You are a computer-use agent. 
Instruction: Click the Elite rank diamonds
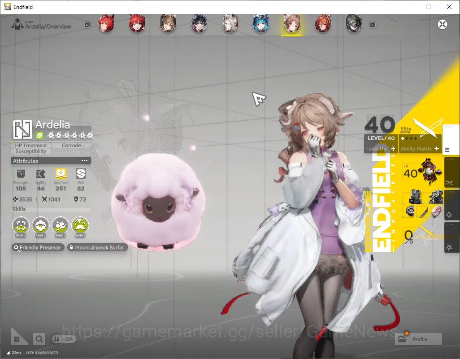[x=408, y=138]
